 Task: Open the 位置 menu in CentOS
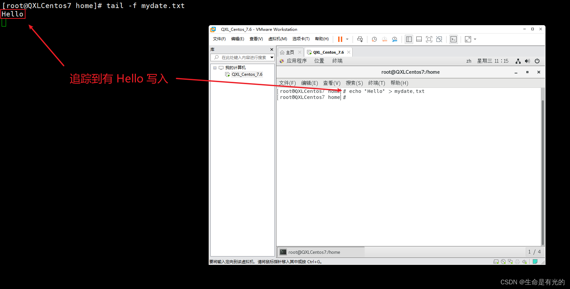pyautogui.click(x=319, y=61)
